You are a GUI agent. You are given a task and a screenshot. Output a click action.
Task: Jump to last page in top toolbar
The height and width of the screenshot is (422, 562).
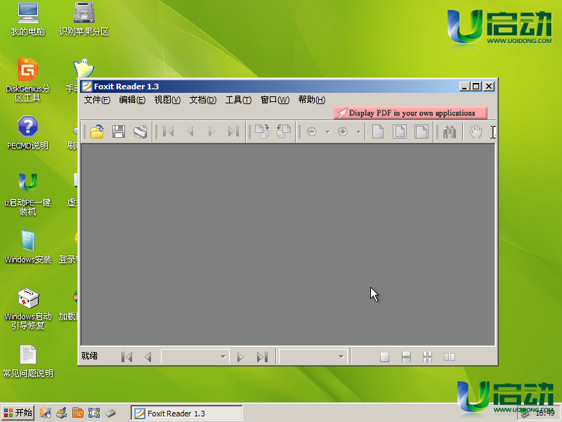(x=233, y=132)
